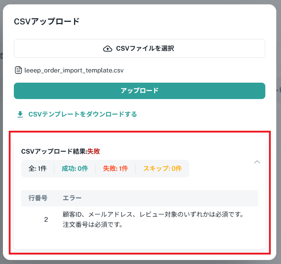Select the 失敗: 1件 failure count
Viewport: 281px width, 264px height.
115,169
